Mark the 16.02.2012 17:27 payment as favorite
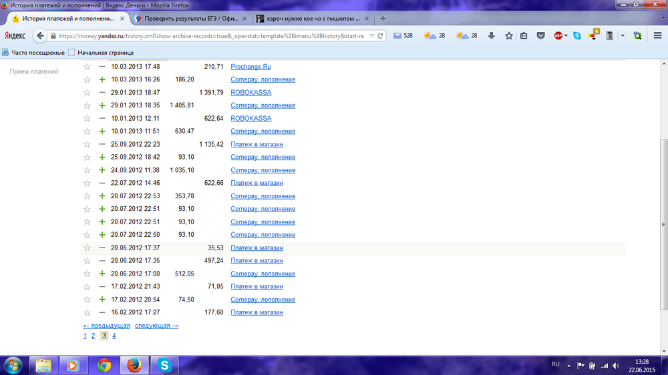The height and width of the screenshot is (375, 668). 86,312
